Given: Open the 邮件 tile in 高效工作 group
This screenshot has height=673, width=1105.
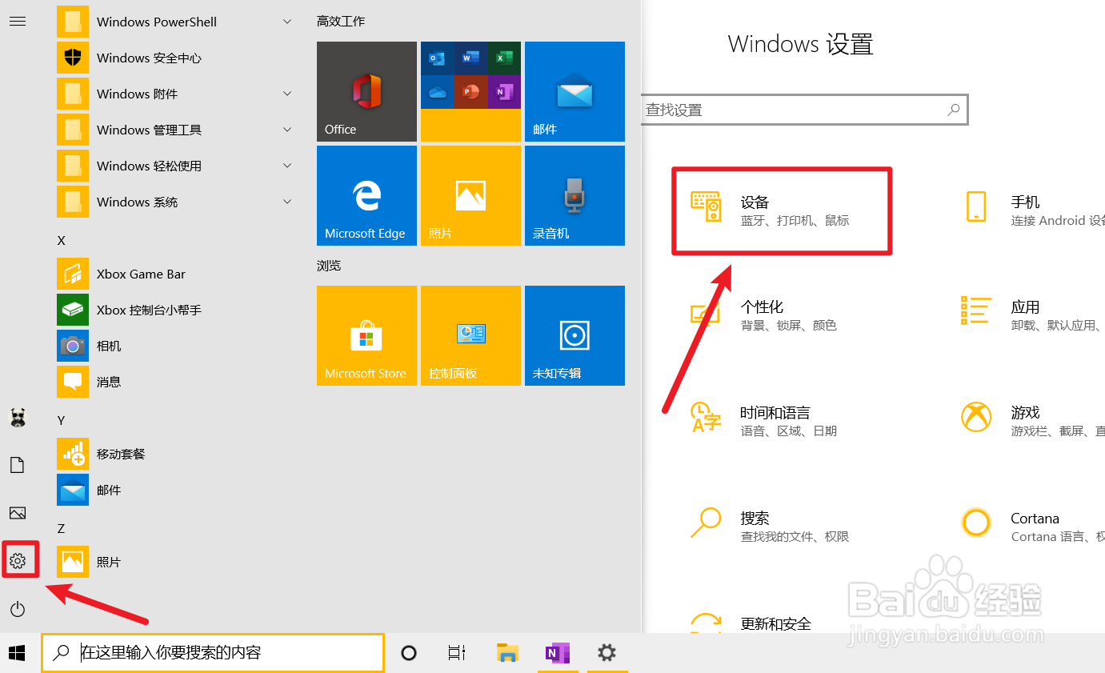Looking at the screenshot, I should click(575, 91).
